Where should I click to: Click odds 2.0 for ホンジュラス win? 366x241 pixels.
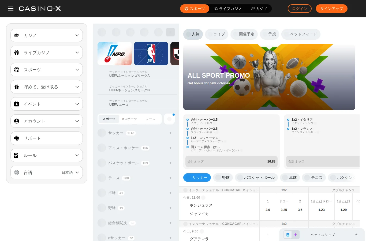268,210
